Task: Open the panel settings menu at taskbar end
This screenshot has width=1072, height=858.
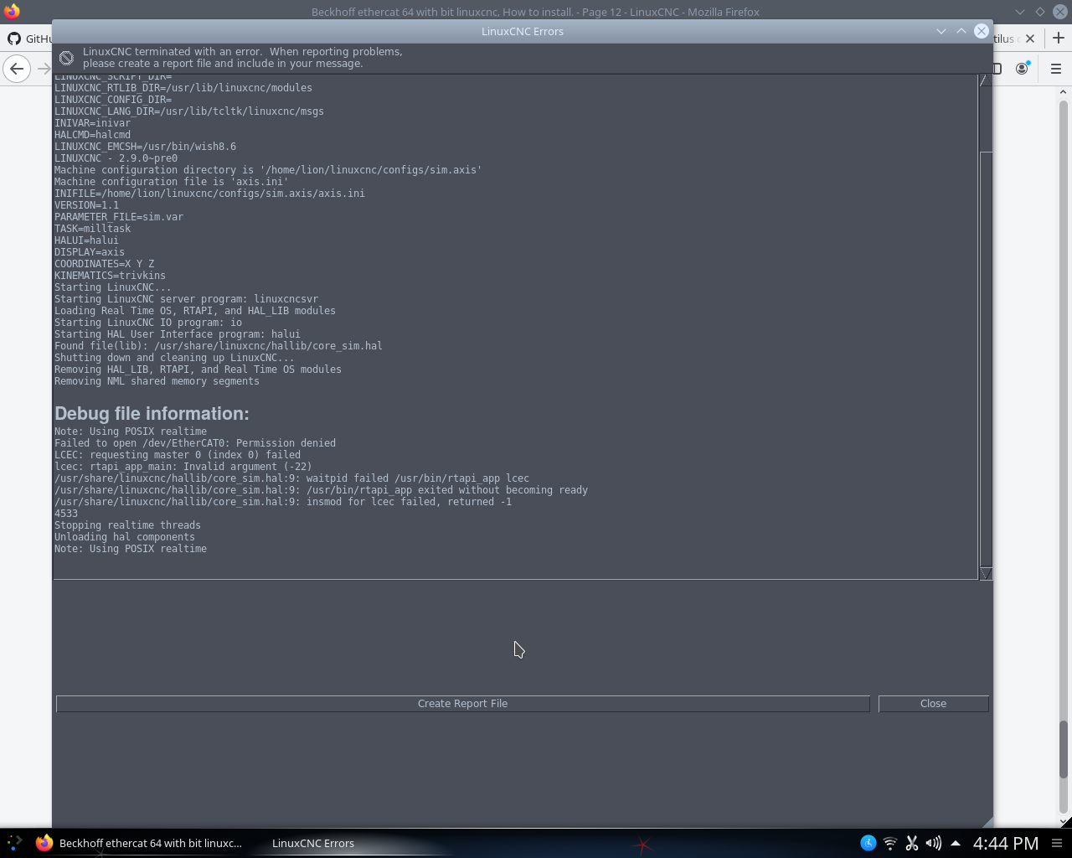Action: [1057, 843]
